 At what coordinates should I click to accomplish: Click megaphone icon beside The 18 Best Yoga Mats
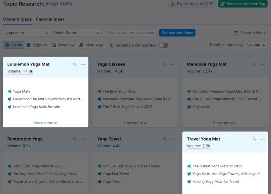point(189,99)
